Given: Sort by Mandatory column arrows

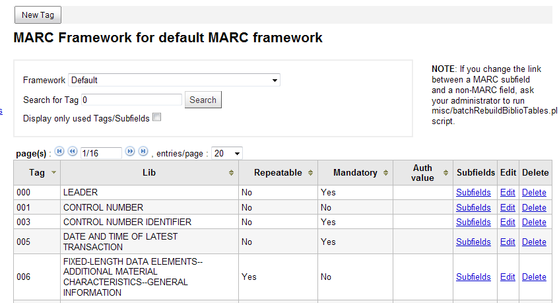Looking at the screenshot, I should 386,173.
